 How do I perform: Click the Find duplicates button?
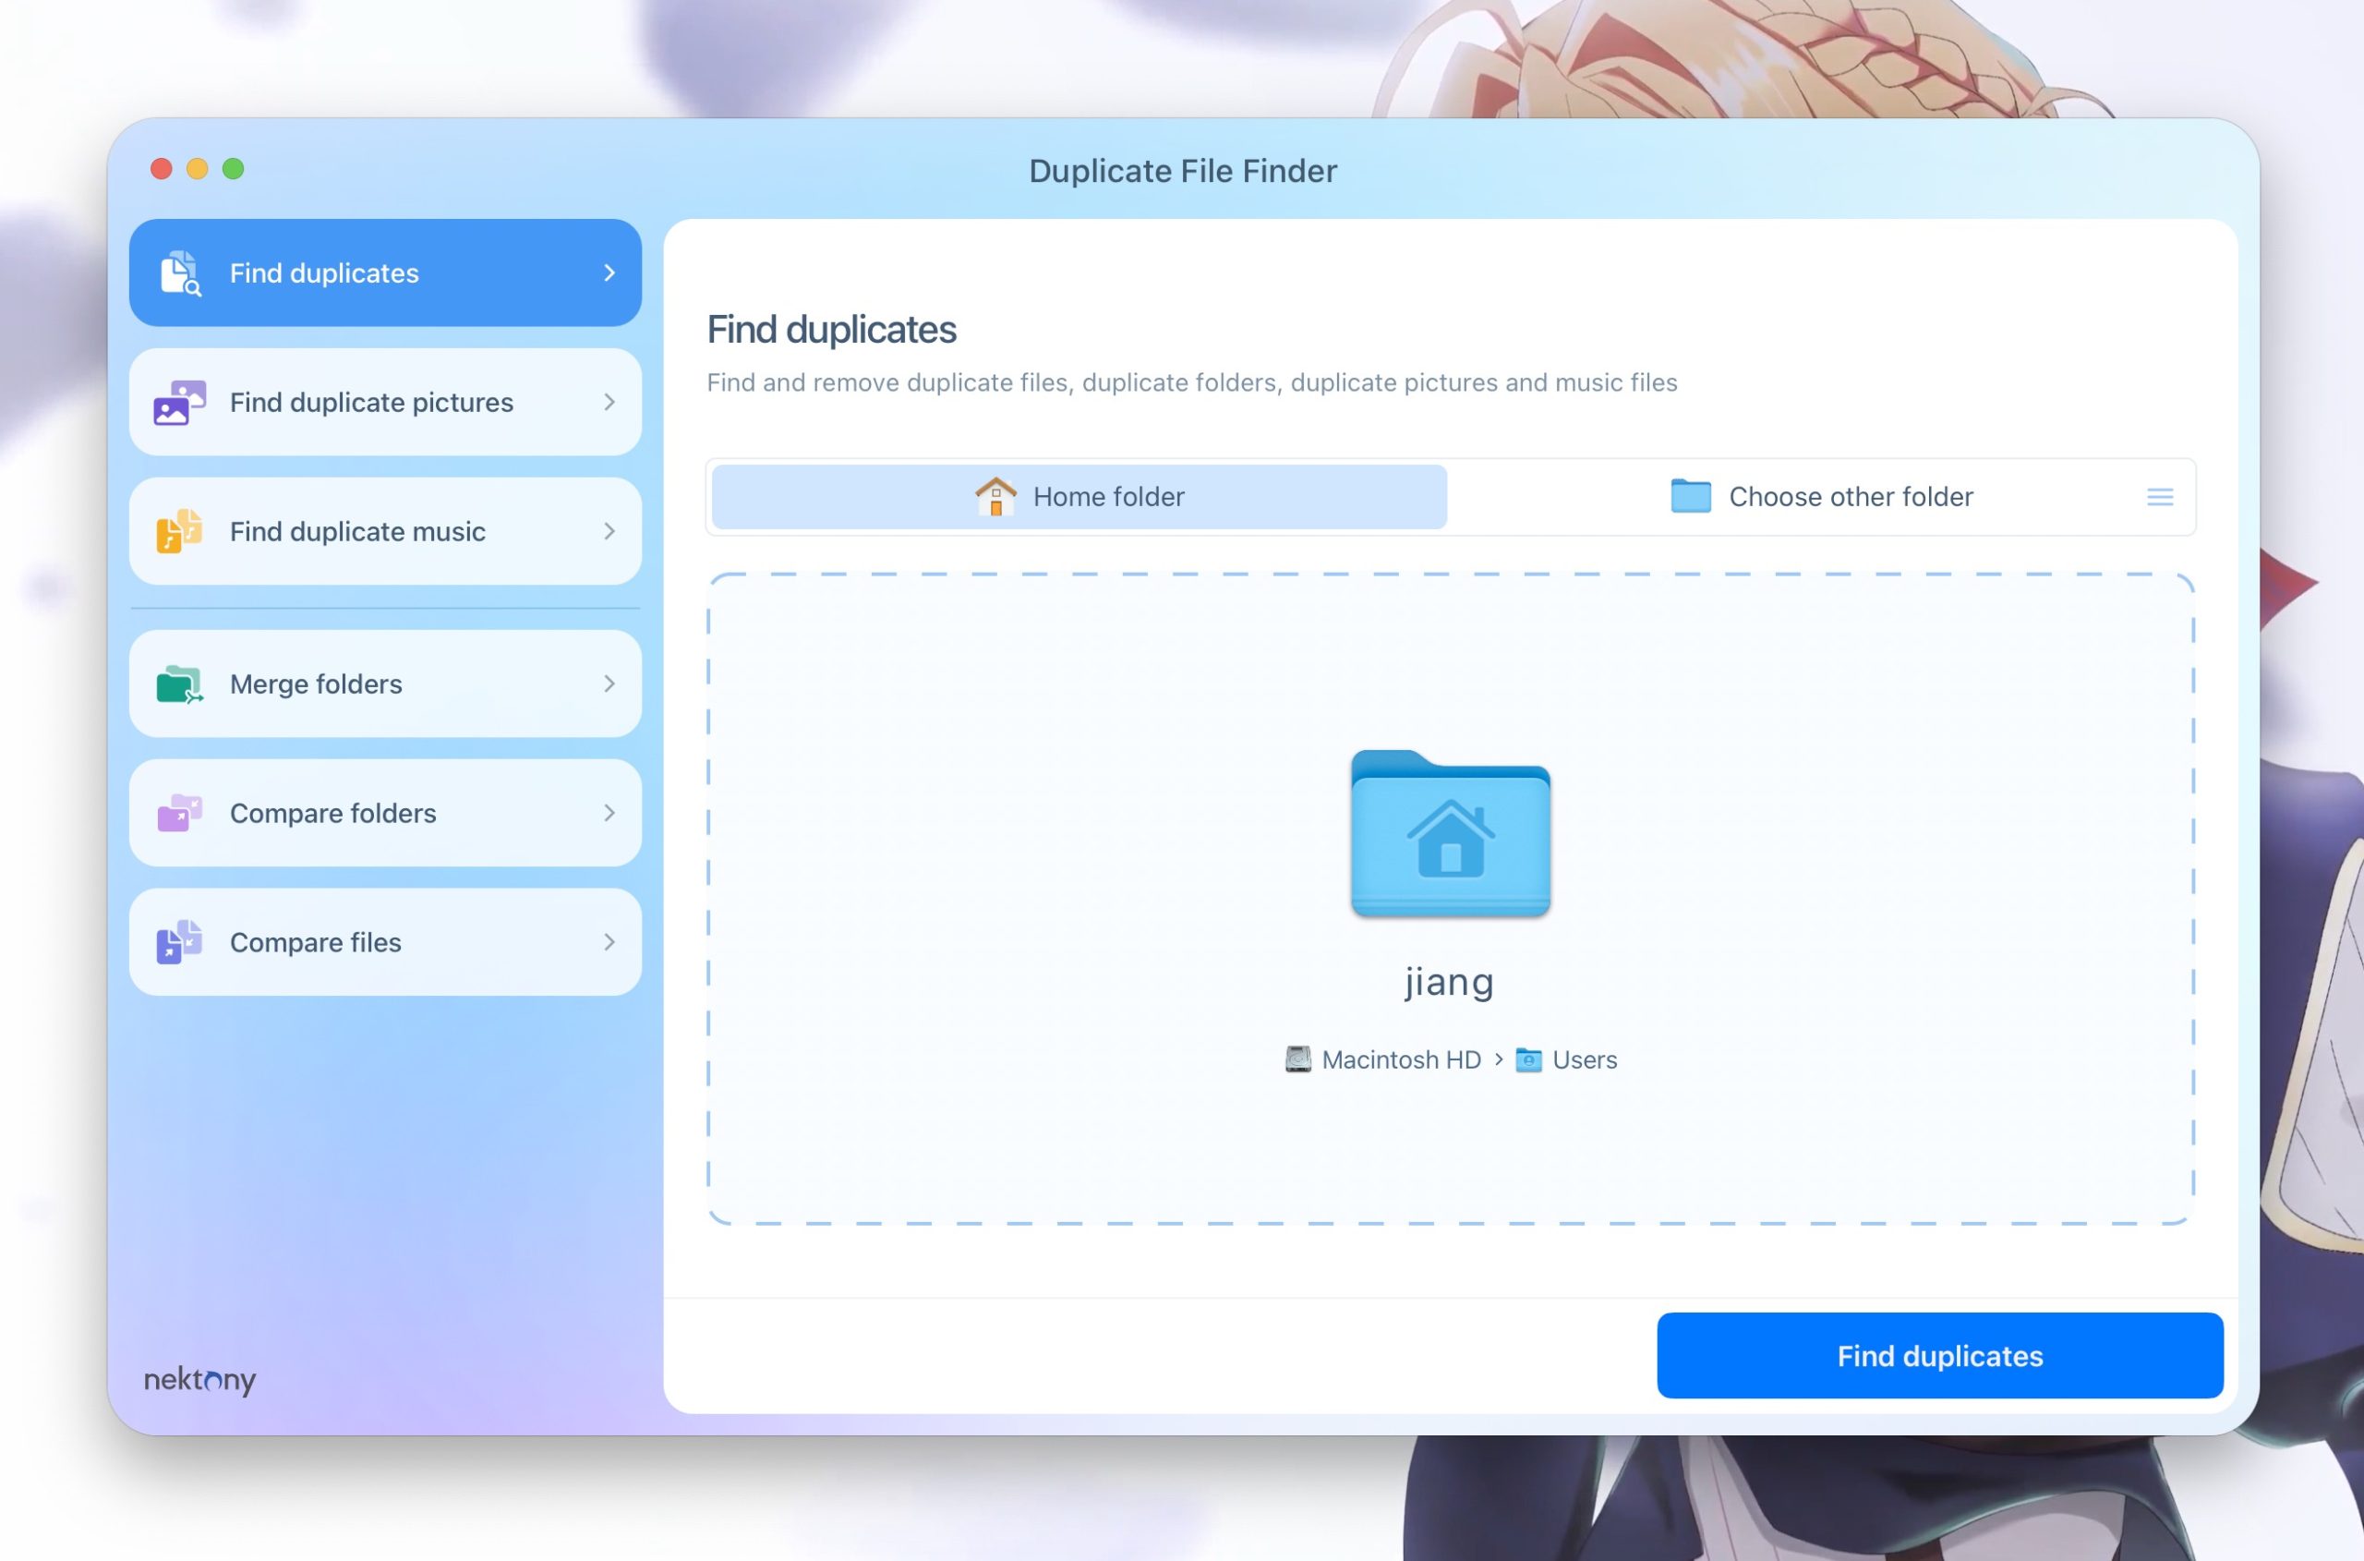click(1939, 1355)
